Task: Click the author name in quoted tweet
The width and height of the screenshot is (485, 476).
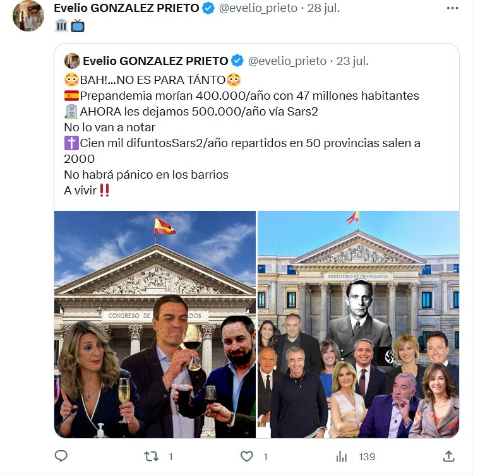Action: (x=155, y=61)
